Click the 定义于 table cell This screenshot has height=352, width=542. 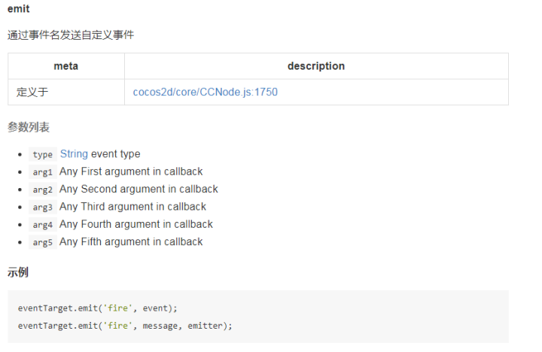click(x=32, y=93)
